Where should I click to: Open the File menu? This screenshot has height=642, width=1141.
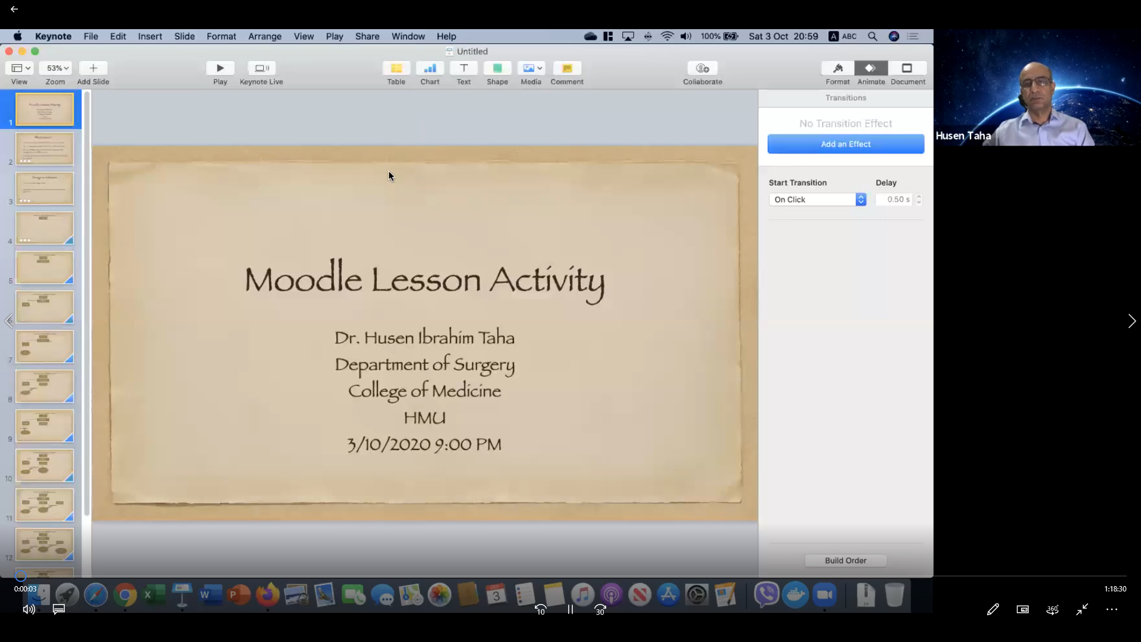pyautogui.click(x=91, y=36)
